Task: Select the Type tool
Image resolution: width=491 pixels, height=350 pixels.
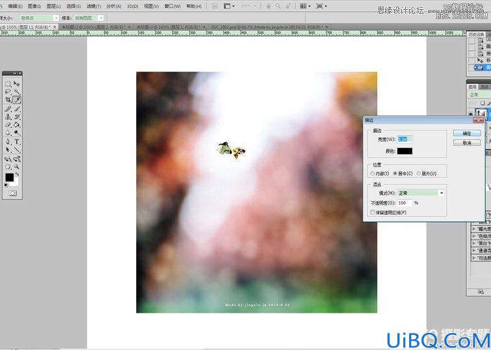Action: (16, 142)
